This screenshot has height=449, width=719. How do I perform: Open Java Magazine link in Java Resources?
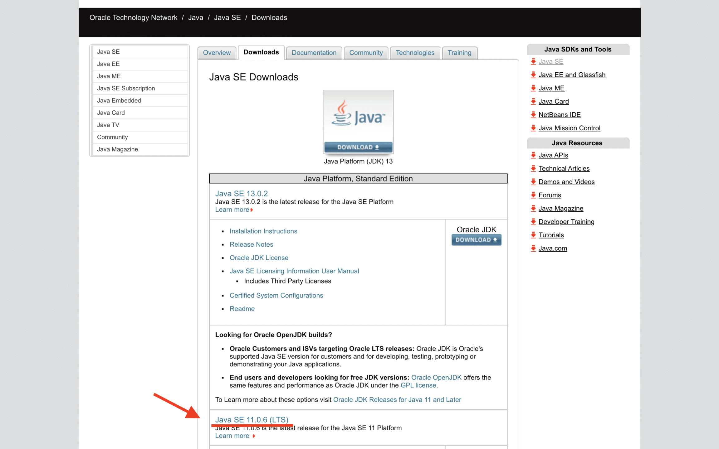tap(561, 208)
